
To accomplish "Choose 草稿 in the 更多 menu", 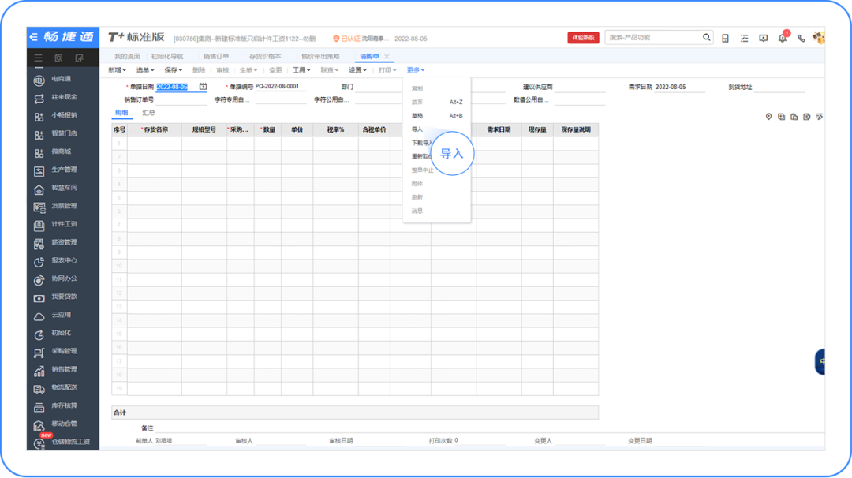I will [437, 116].
